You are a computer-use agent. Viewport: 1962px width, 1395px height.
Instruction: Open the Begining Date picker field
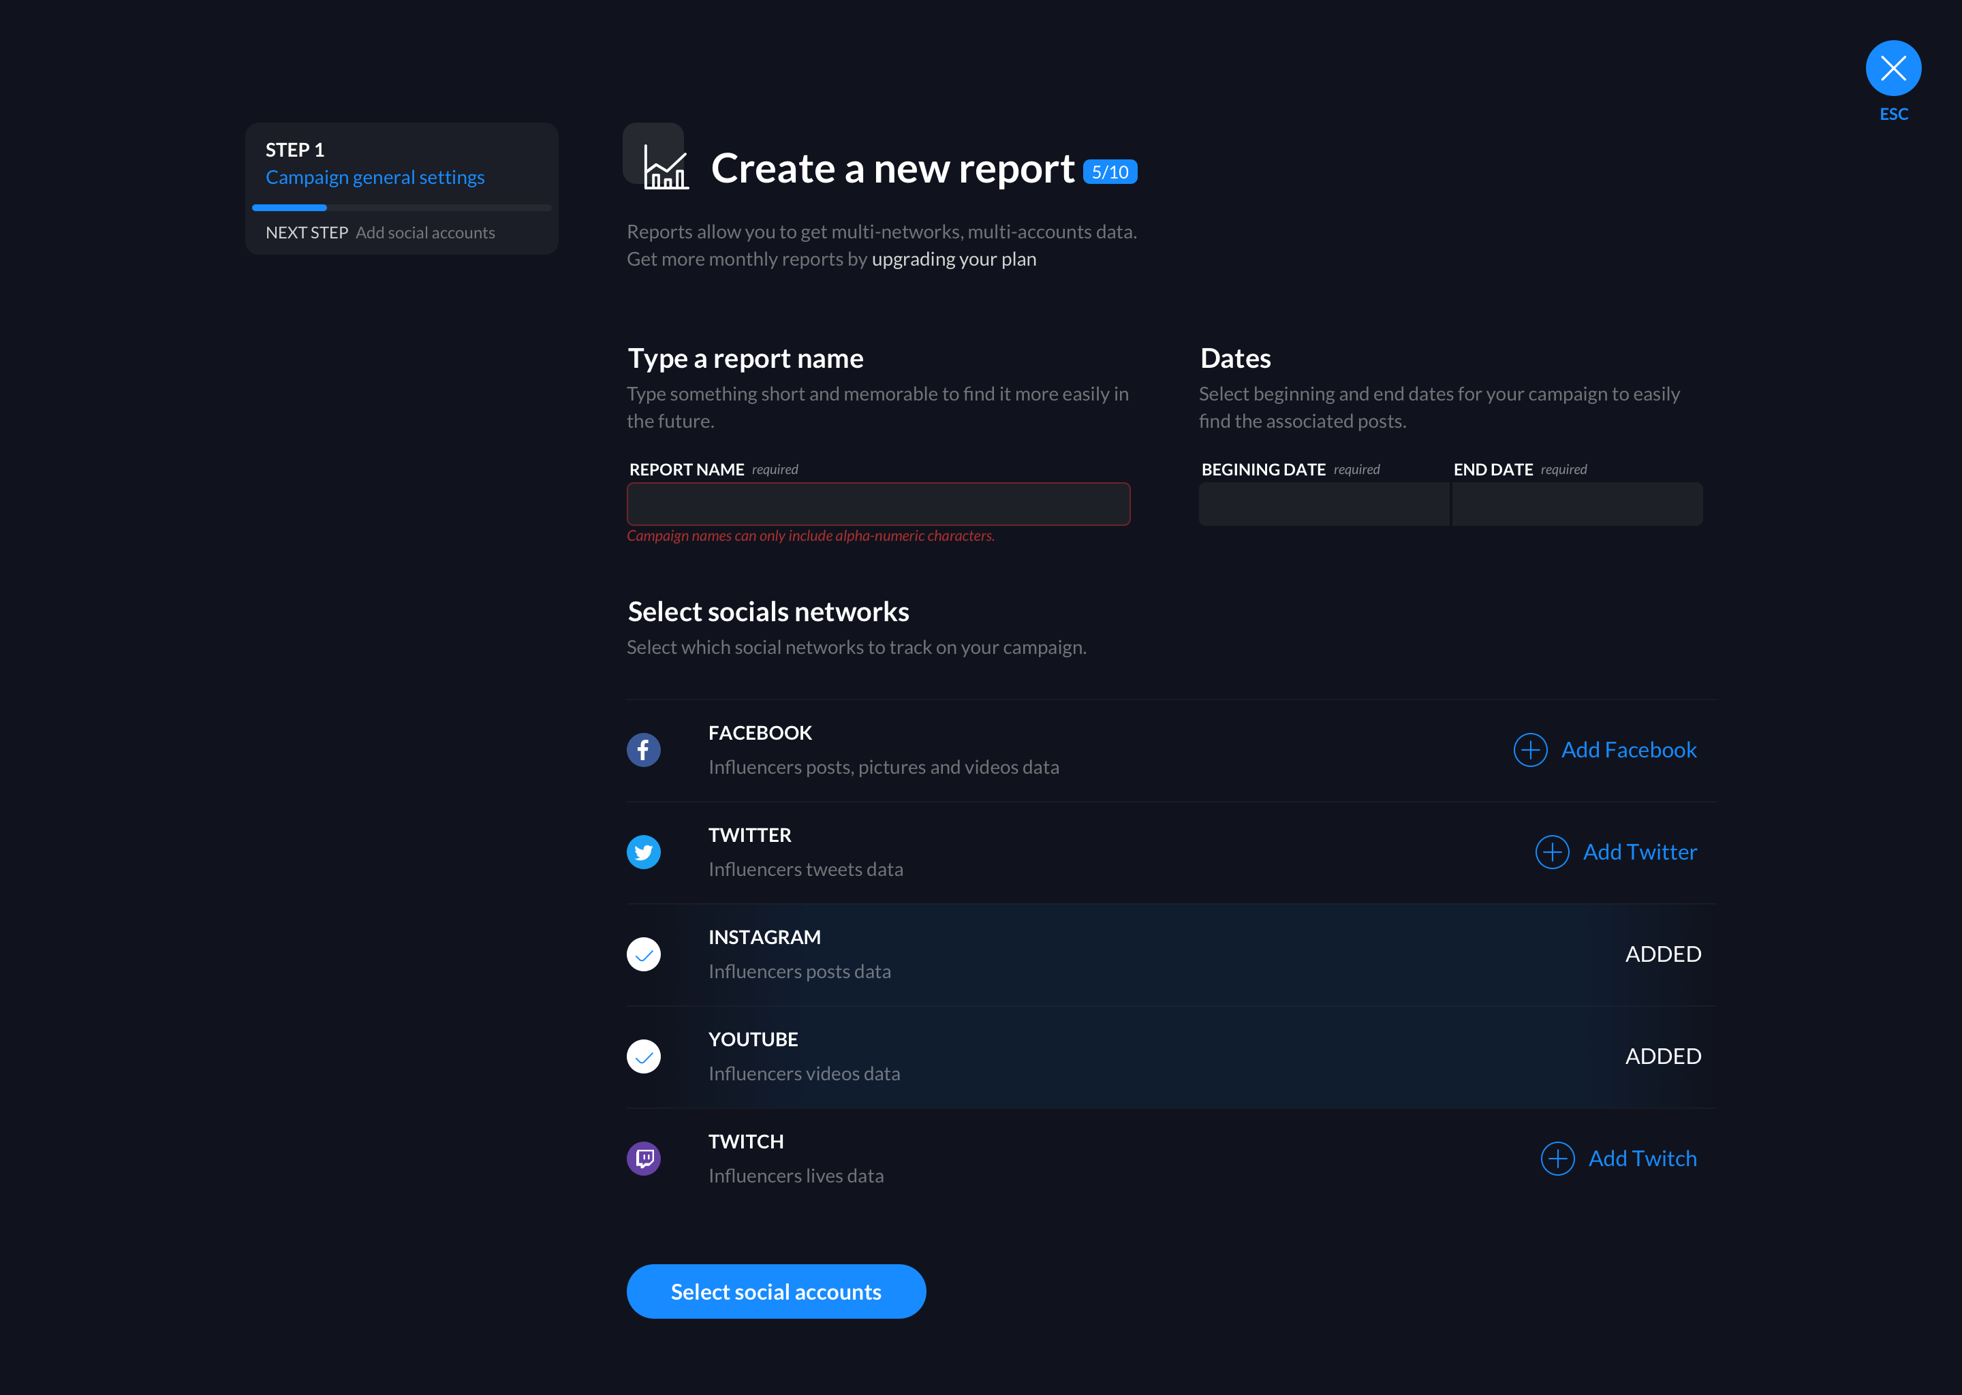1323,504
